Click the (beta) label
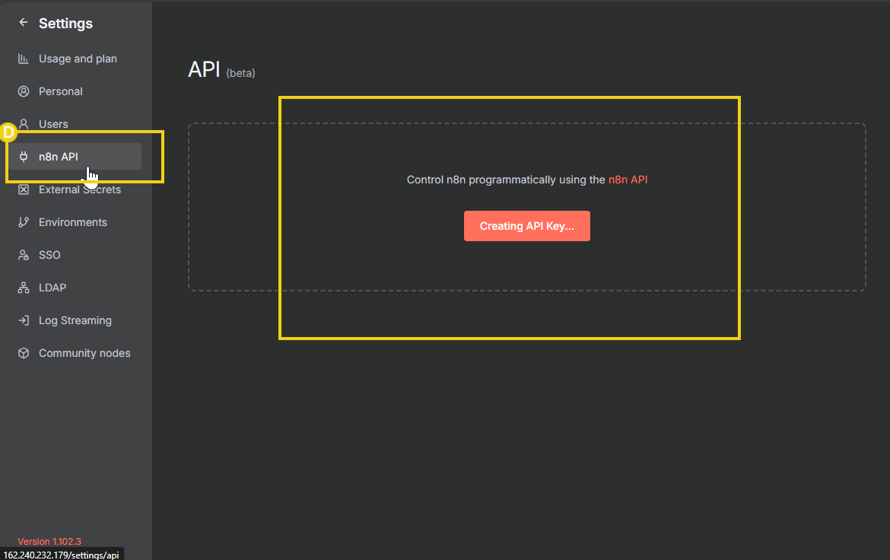 tap(240, 73)
